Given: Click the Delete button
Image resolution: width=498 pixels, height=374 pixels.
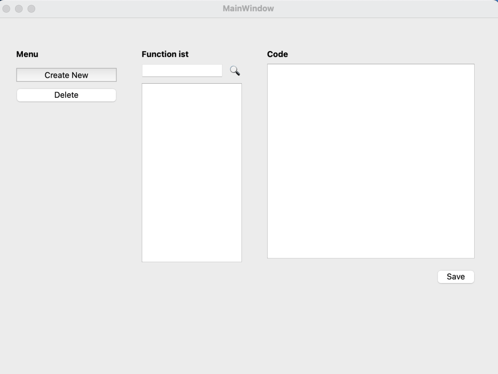Looking at the screenshot, I should tap(66, 95).
